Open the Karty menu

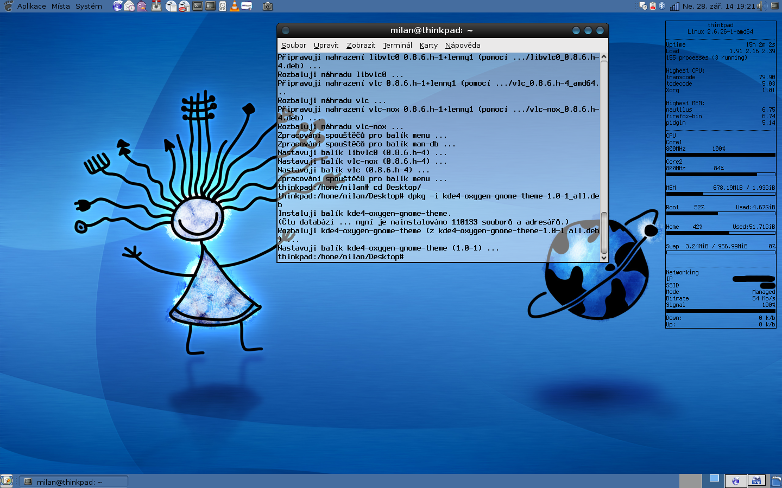click(428, 45)
